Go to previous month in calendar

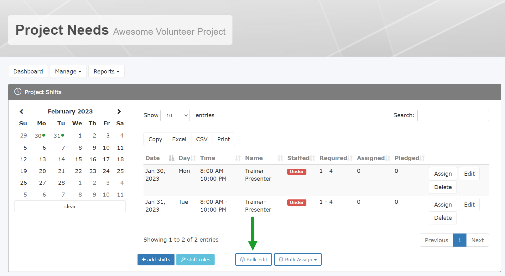click(21, 112)
